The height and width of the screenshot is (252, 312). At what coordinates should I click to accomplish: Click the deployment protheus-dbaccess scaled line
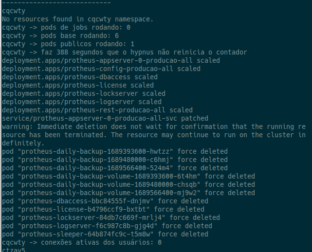(x=80, y=77)
